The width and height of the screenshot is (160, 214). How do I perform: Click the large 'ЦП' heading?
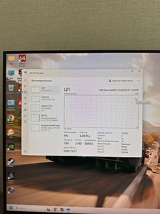[67, 90]
